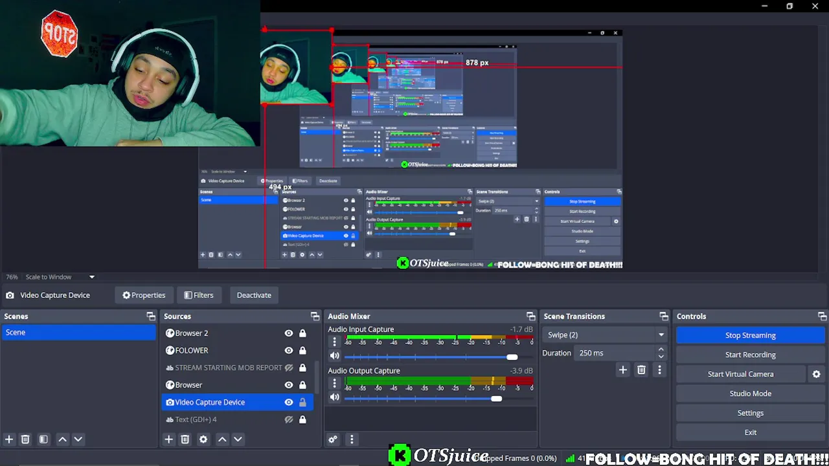Lock the Video Capture Device source

(x=302, y=403)
